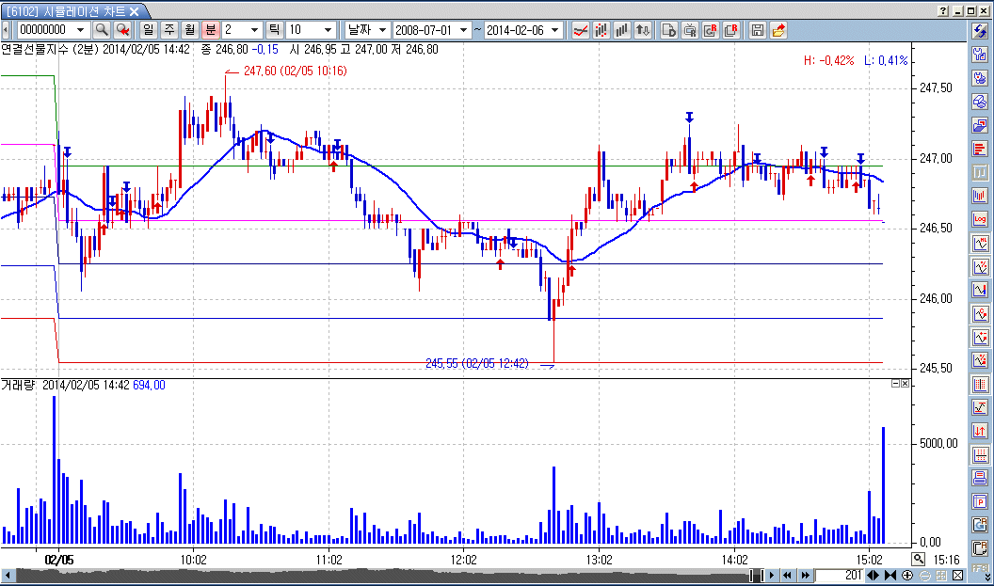994x586 pixels.
Task: Click the 틱 (tick) button
Action: pyautogui.click(x=274, y=30)
